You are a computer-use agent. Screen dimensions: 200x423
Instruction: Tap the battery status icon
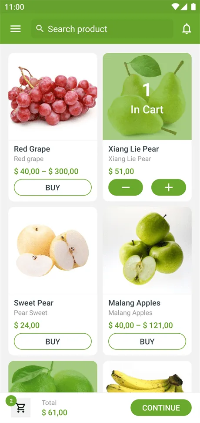pyautogui.click(x=193, y=7)
